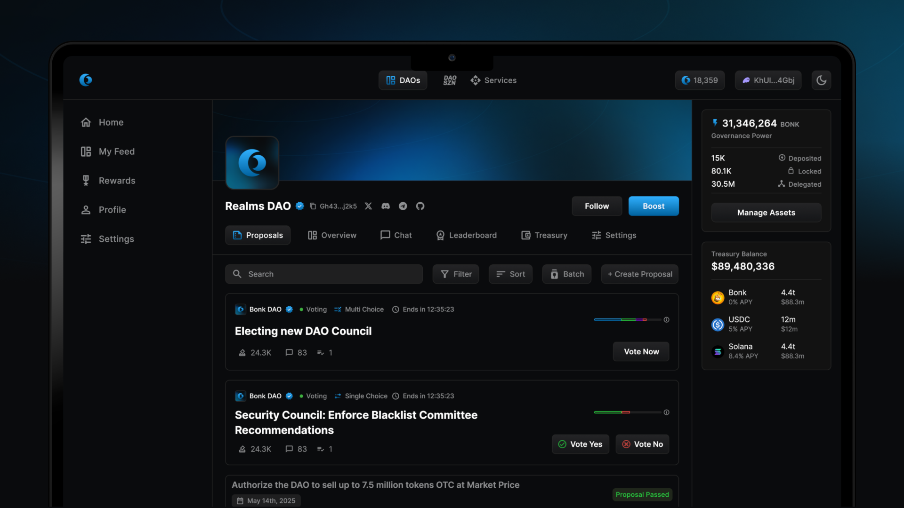The height and width of the screenshot is (508, 904).
Task: Copy the Gh43...j2k5 address icon
Action: coord(313,206)
